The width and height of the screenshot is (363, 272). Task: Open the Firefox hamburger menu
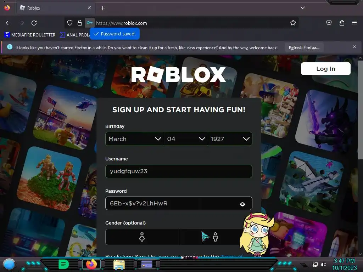click(354, 23)
